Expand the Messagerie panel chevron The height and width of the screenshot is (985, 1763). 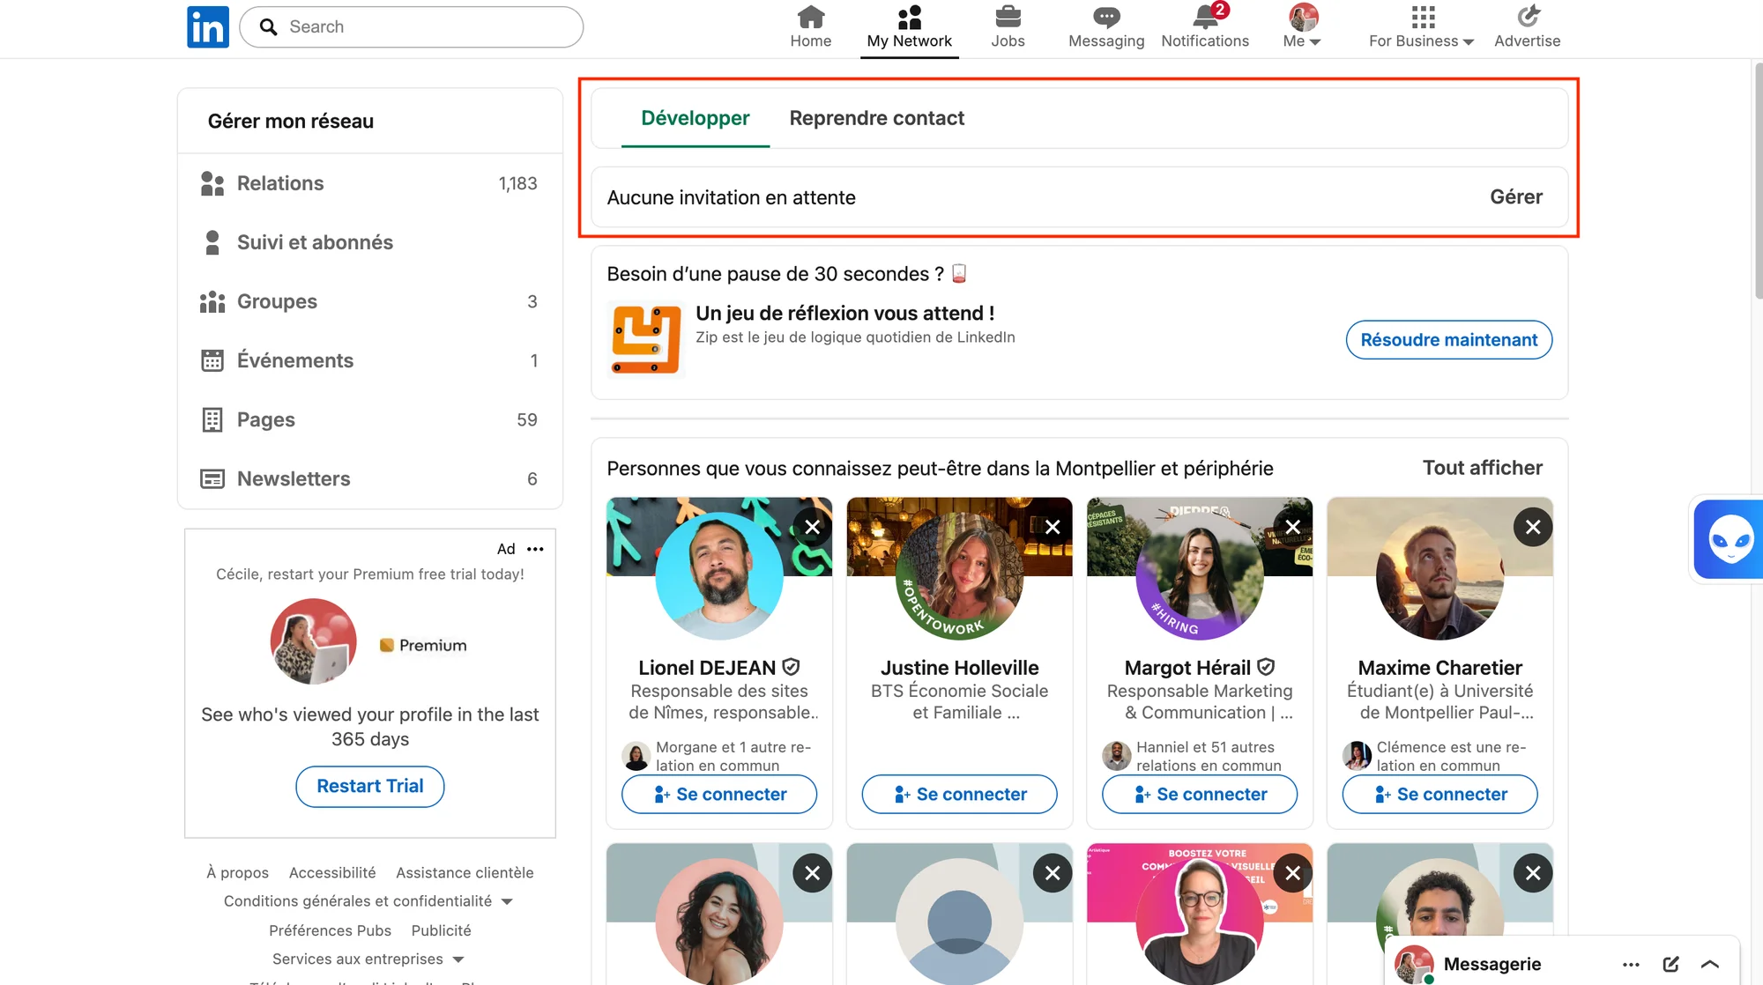[x=1710, y=964]
